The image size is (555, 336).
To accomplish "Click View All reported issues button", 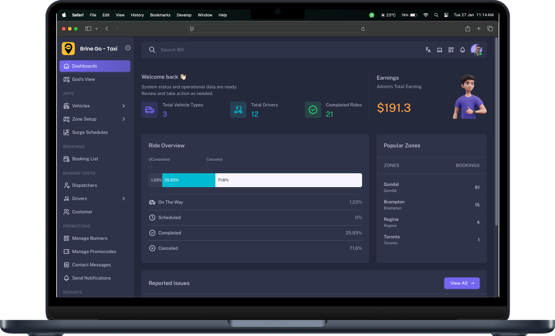I will click(462, 283).
